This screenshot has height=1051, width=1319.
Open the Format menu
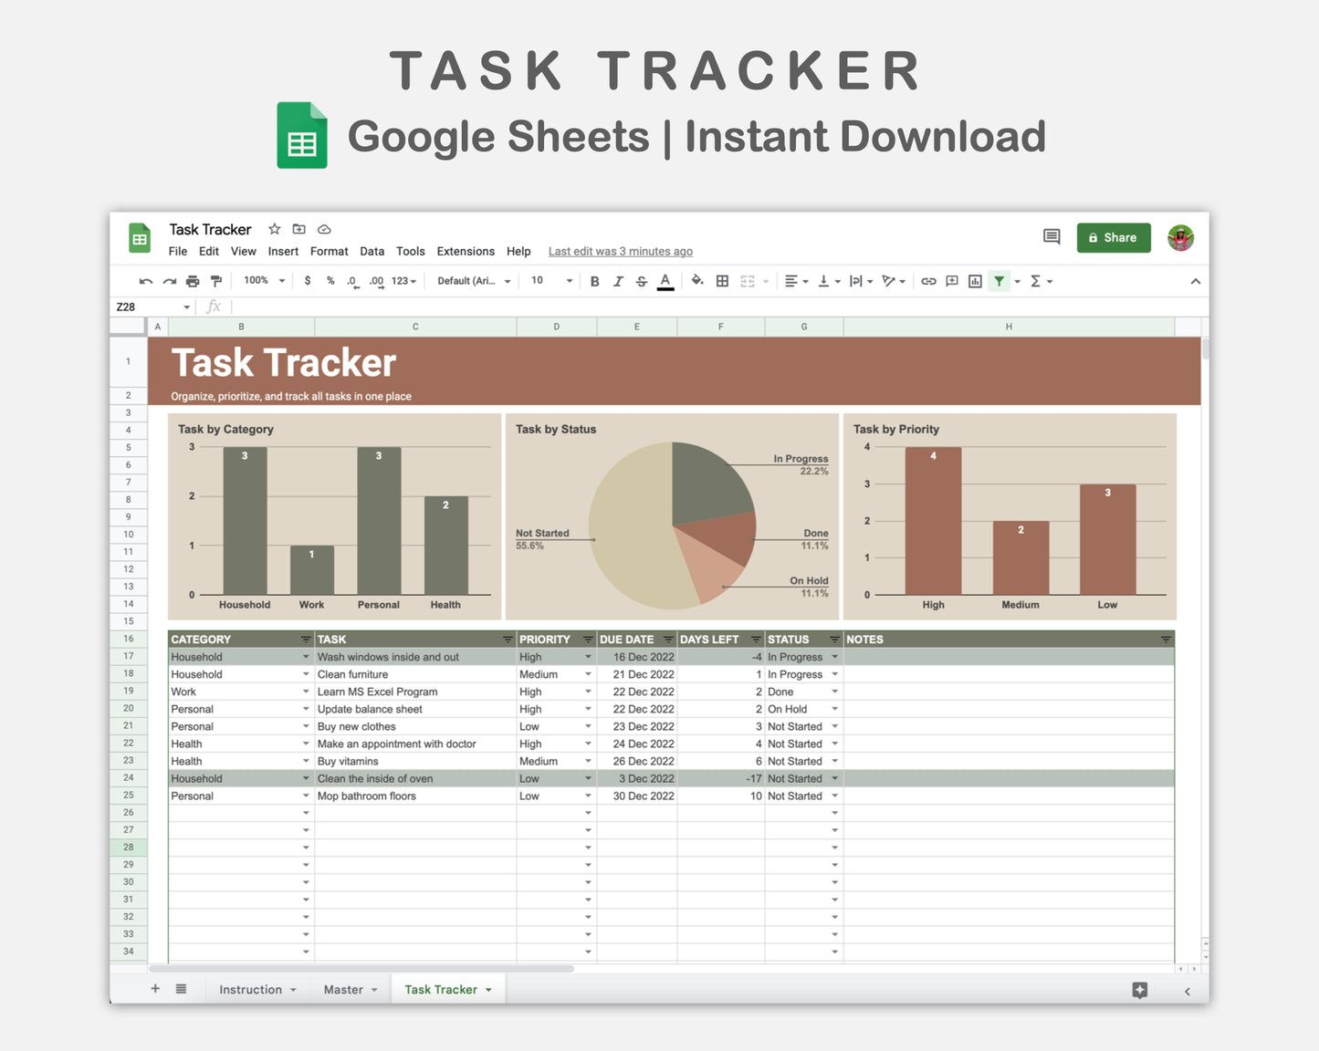[x=330, y=252]
